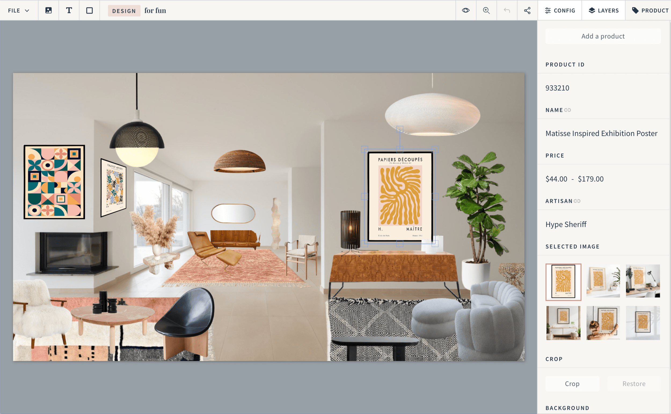Screen dimensions: 671x414
Task: Select the shape tool
Action: pos(89,10)
